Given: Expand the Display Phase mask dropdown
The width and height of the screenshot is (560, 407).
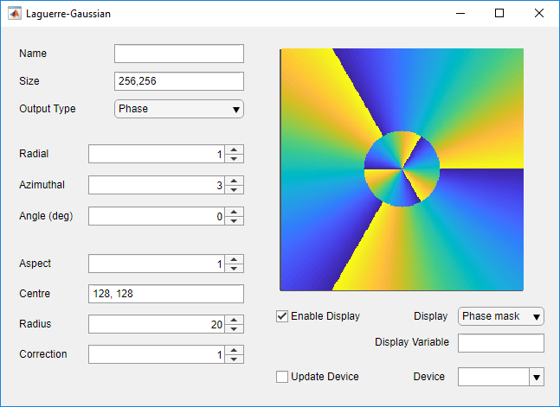Looking at the screenshot, I should [x=500, y=316].
